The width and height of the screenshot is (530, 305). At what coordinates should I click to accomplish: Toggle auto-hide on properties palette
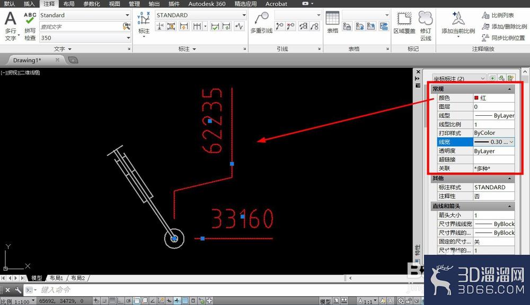[x=418, y=79]
